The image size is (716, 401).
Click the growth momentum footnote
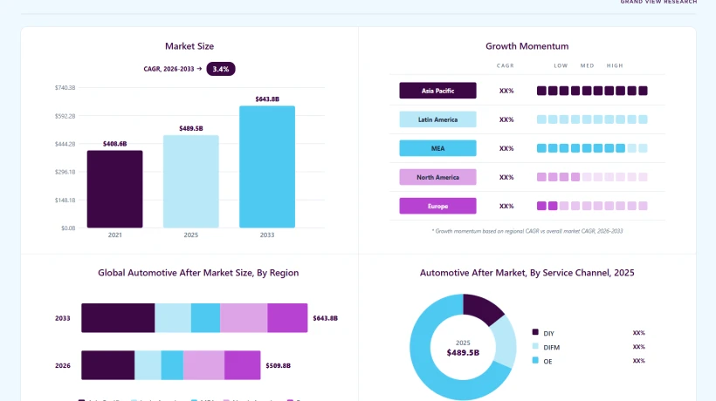click(x=527, y=231)
